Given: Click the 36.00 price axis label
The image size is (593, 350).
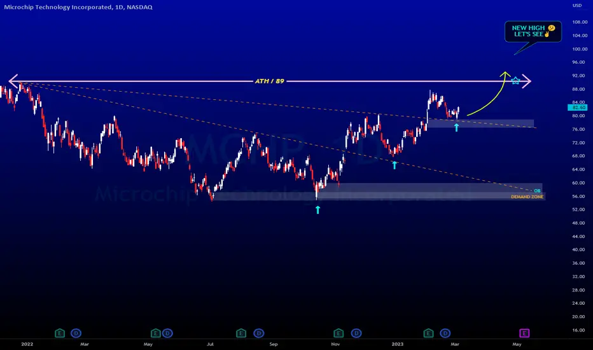Looking at the screenshot, I should pyautogui.click(x=578, y=263).
